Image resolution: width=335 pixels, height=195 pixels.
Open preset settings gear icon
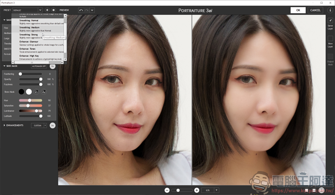click(54, 10)
